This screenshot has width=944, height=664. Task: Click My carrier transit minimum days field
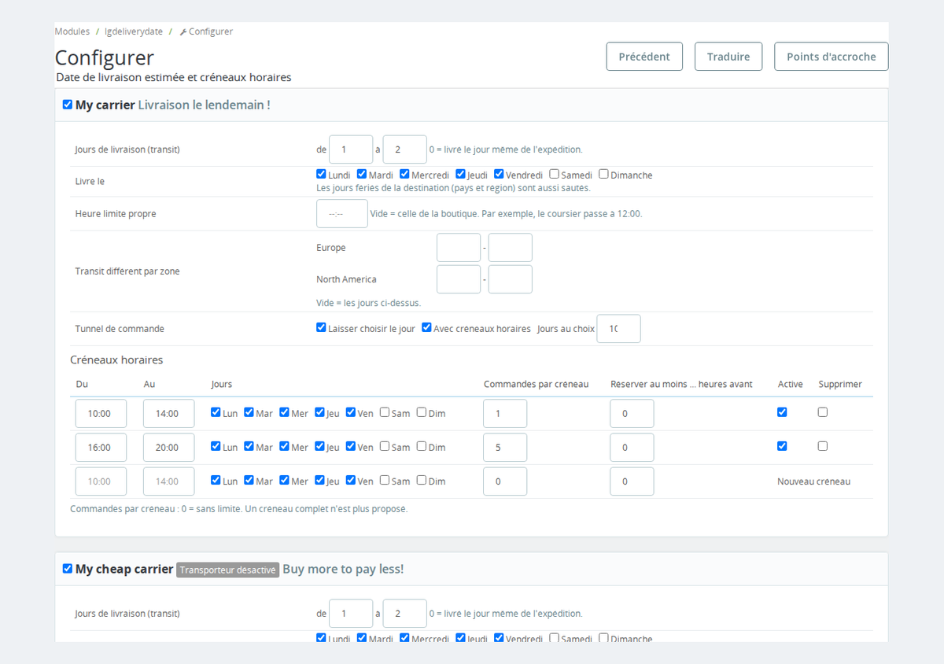point(351,149)
